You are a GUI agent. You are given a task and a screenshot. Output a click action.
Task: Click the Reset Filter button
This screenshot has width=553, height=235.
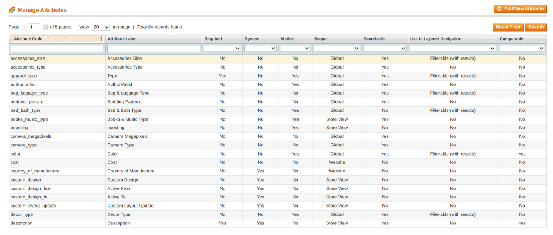(508, 27)
